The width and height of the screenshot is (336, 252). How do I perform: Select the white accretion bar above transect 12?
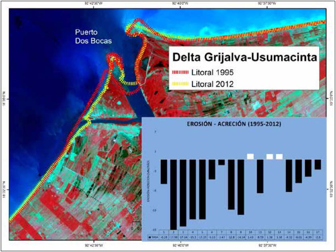coord(270,155)
